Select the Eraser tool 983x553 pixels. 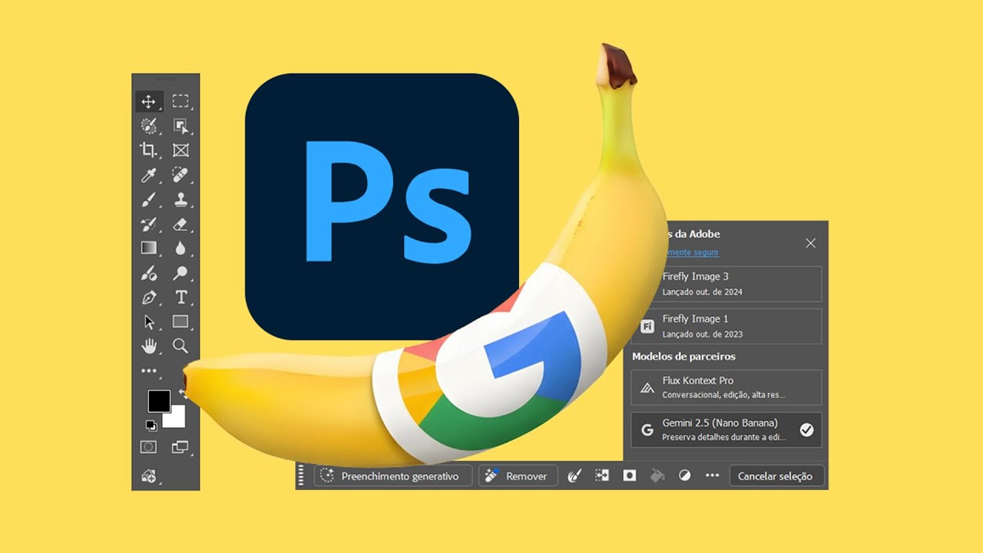tap(180, 224)
